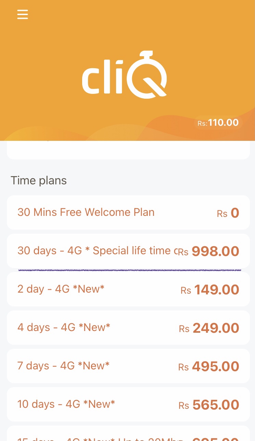Tap the cliQ logo

124,75
